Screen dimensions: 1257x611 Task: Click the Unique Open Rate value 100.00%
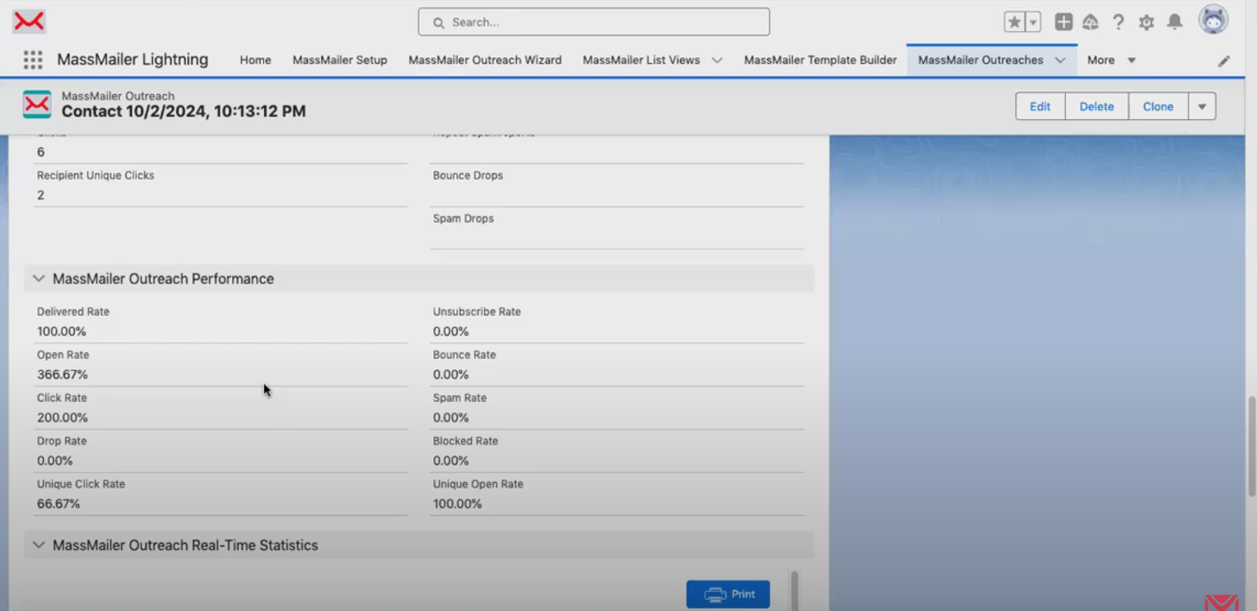click(x=457, y=503)
